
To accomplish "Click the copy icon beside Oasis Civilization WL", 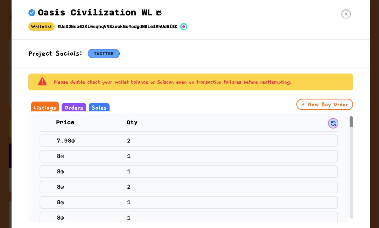I will pyautogui.click(x=159, y=13).
